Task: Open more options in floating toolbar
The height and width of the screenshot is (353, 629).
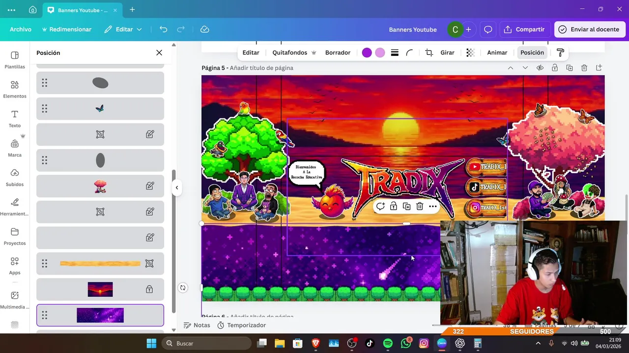Action: coord(432,206)
